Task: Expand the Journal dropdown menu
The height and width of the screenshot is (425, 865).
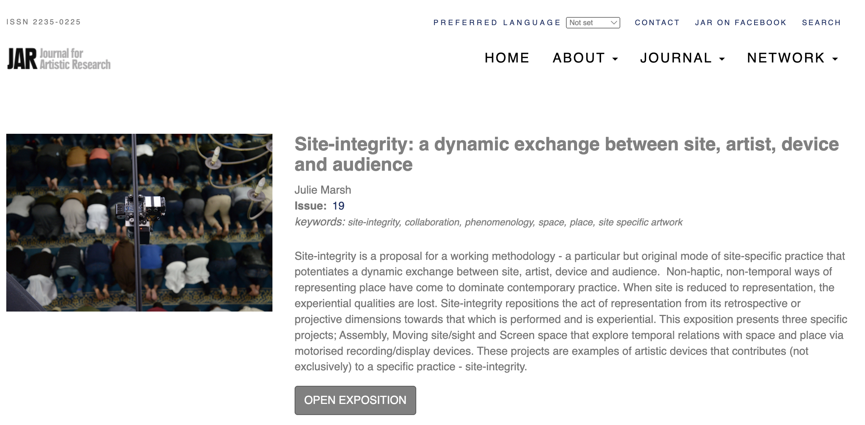Action: tap(682, 58)
